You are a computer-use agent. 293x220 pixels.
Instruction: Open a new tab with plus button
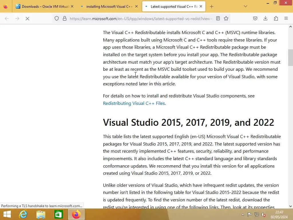coord(211,7)
